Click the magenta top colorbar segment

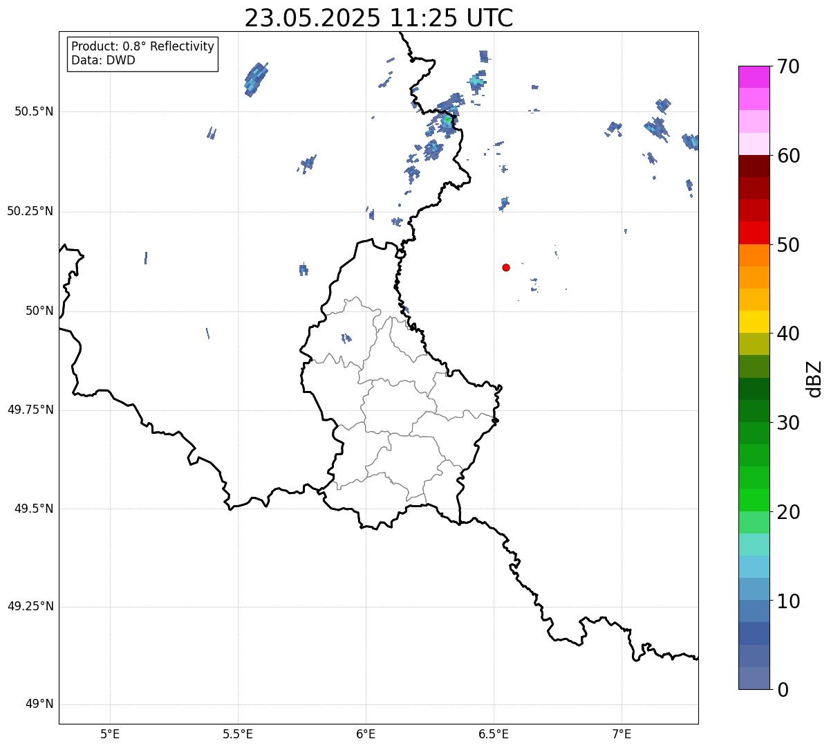coord(754,77)
